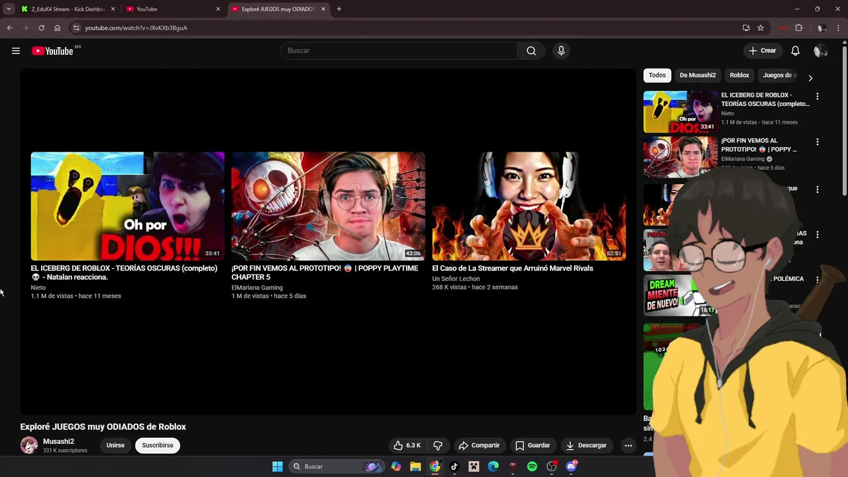Viewport: 848px width, 477px height.
Task: Open OBS Studio from the taskbar
Action: [552, 466]
